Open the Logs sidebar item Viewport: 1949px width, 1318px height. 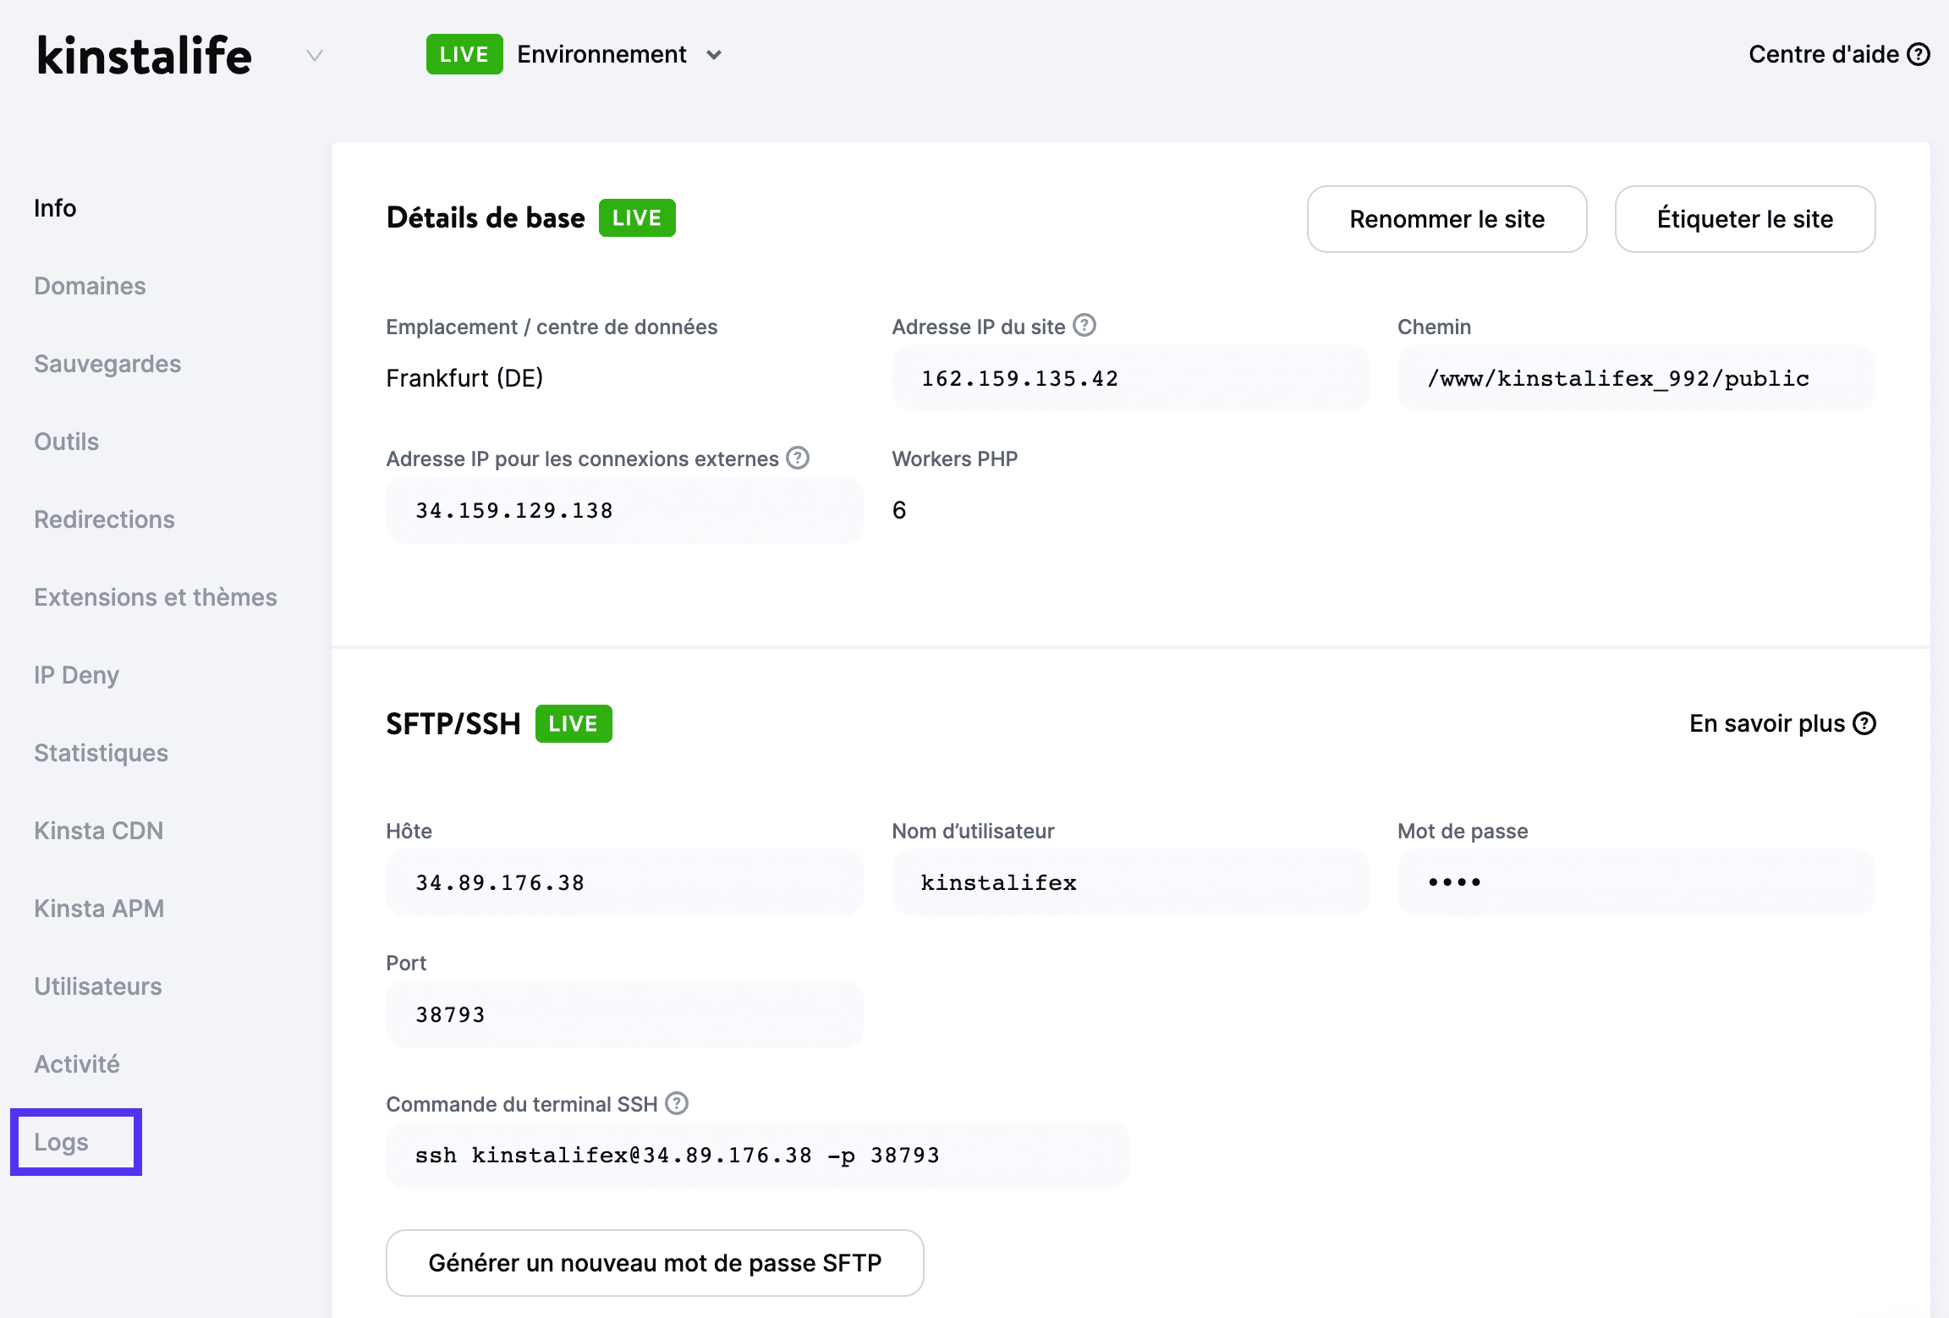pos(61,1142)
